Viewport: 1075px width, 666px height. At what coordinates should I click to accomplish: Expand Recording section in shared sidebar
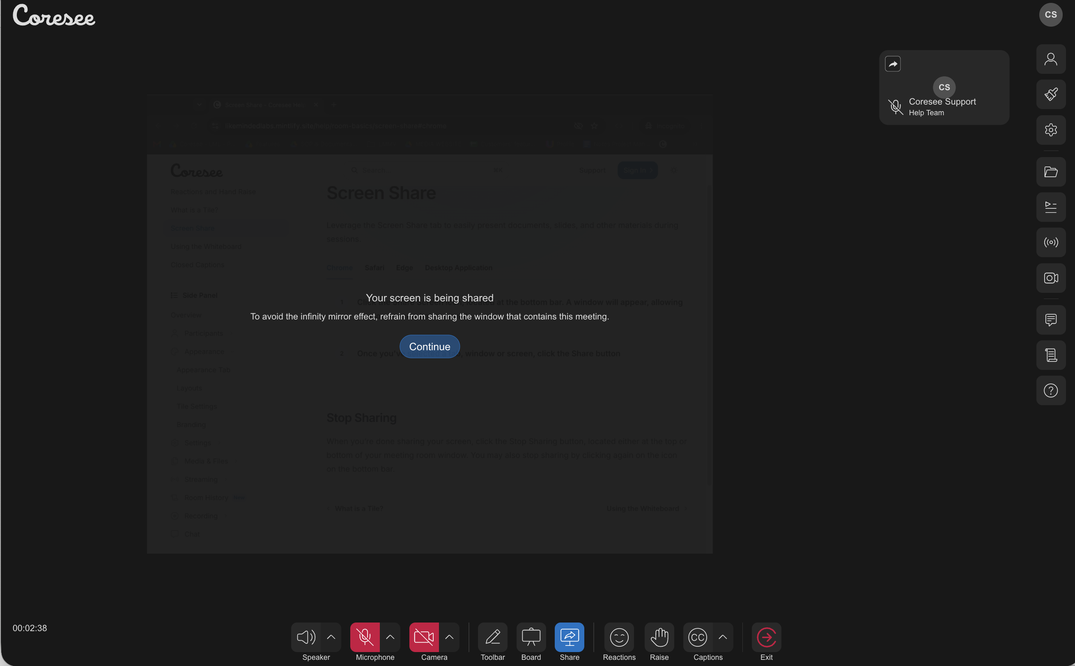coord(201,516)
